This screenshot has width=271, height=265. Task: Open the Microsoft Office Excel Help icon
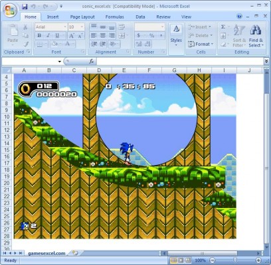(239, 17)
